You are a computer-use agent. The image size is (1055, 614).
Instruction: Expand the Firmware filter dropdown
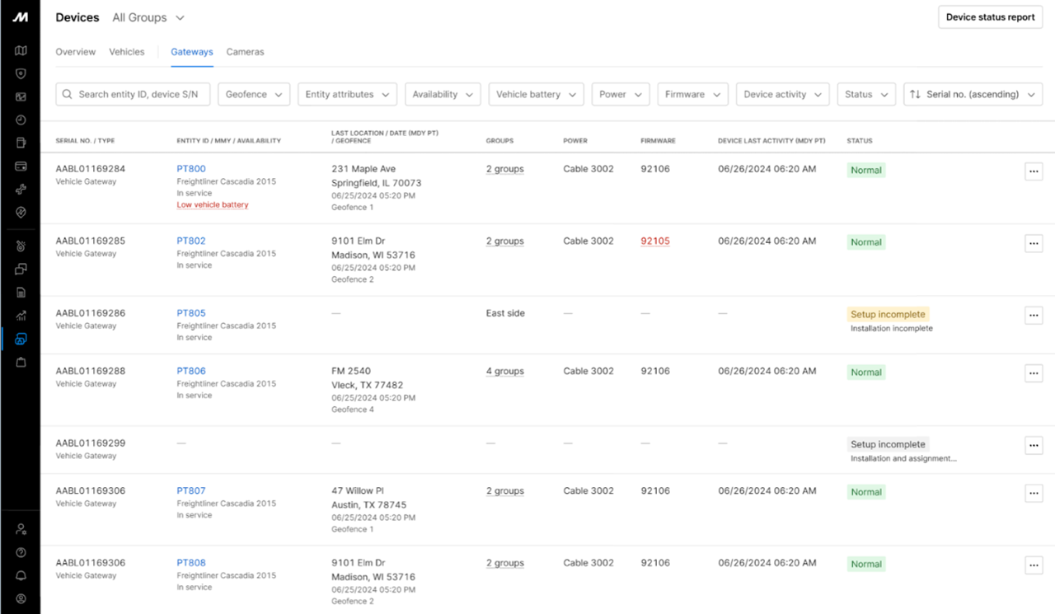692,95
